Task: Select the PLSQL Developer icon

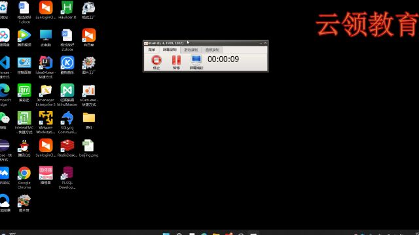Action: click(67, 178)
